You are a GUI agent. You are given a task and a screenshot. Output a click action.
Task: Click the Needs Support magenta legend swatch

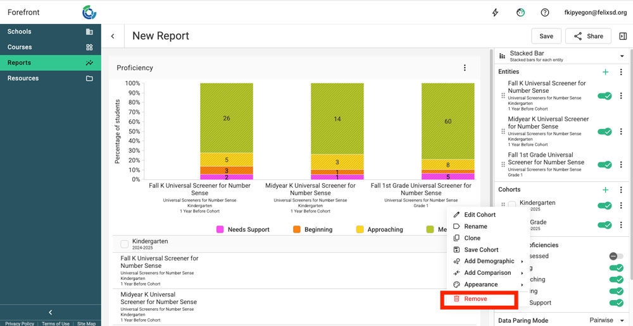[221, 229]
